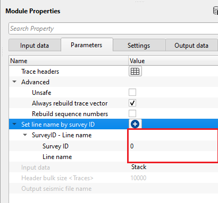Click the Stack value of Input data
This screenshot has width=218, height=203.
[x=139, y=167]
